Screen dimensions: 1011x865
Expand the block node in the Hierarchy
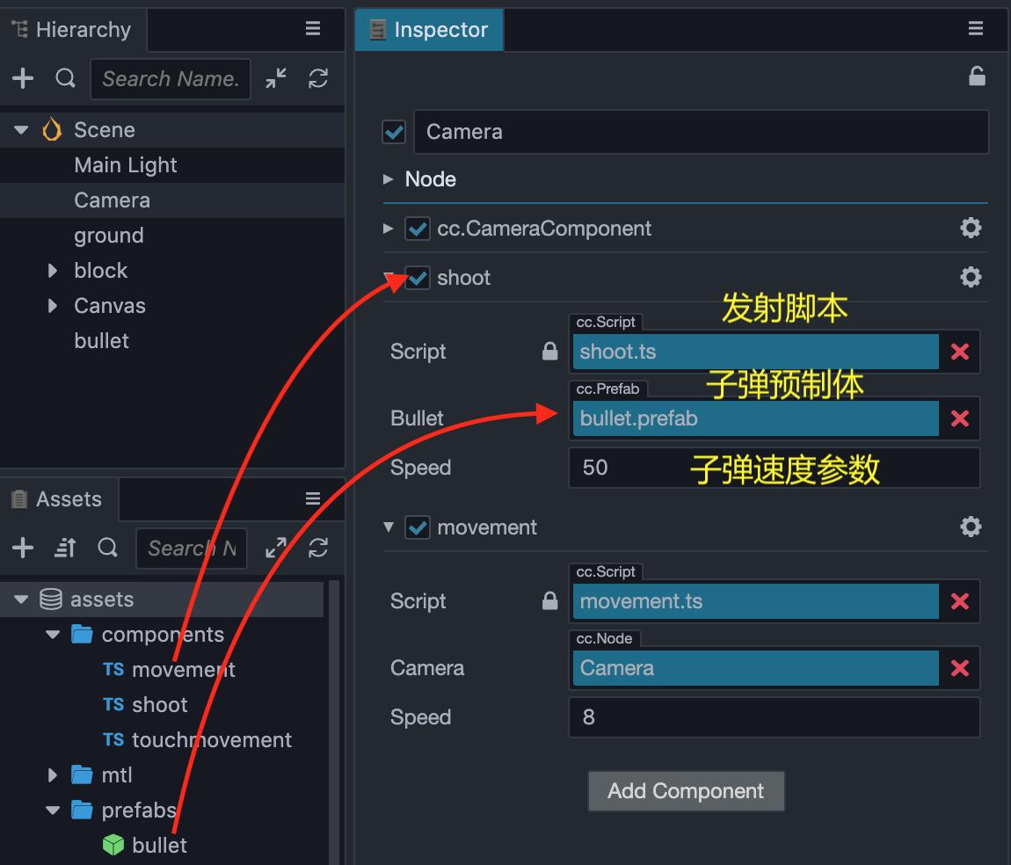(x=52, y=271)
